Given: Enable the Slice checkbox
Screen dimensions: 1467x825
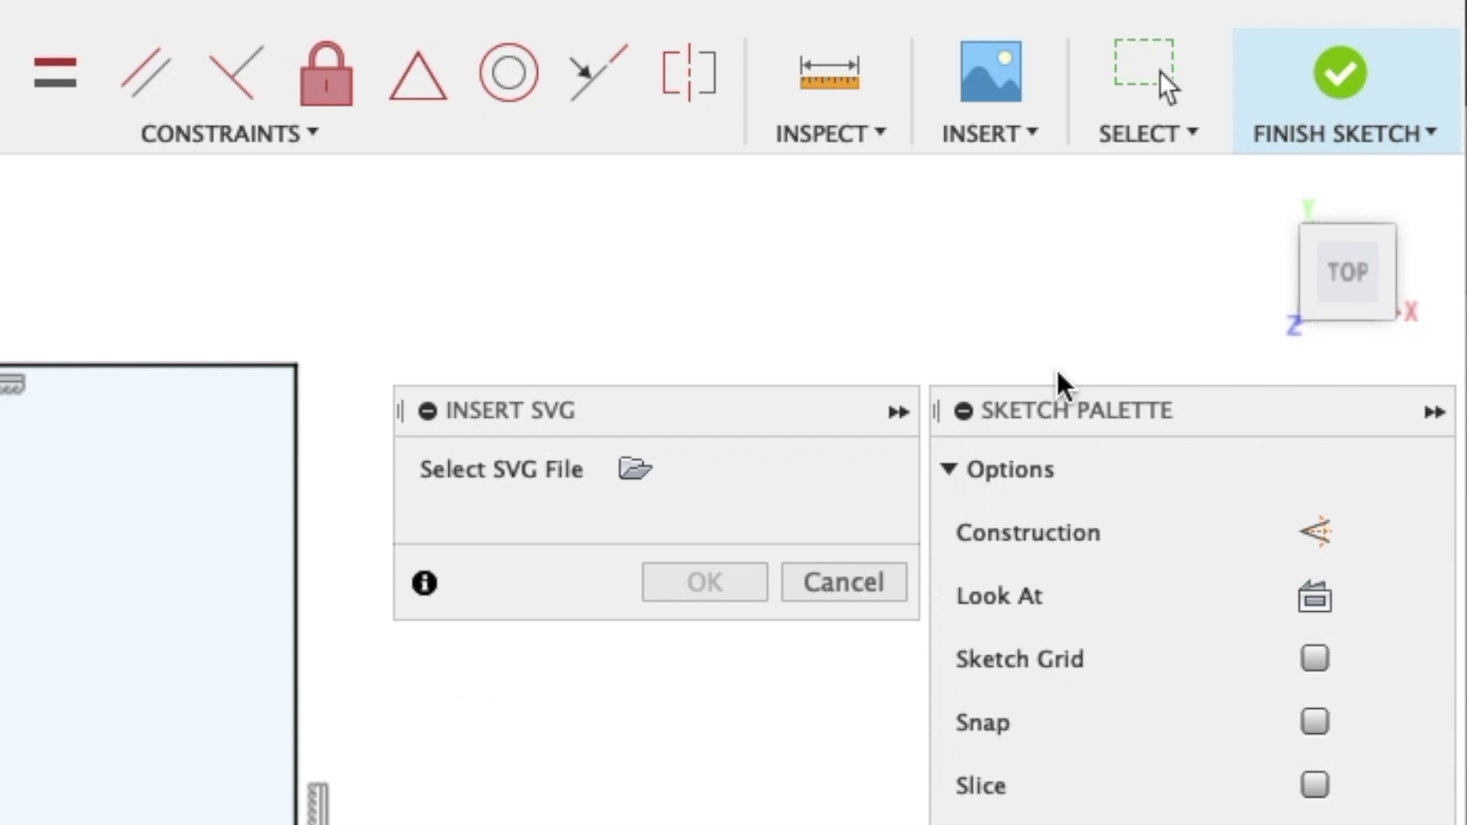Looking at the screenshot, I should pos(1314,785).
